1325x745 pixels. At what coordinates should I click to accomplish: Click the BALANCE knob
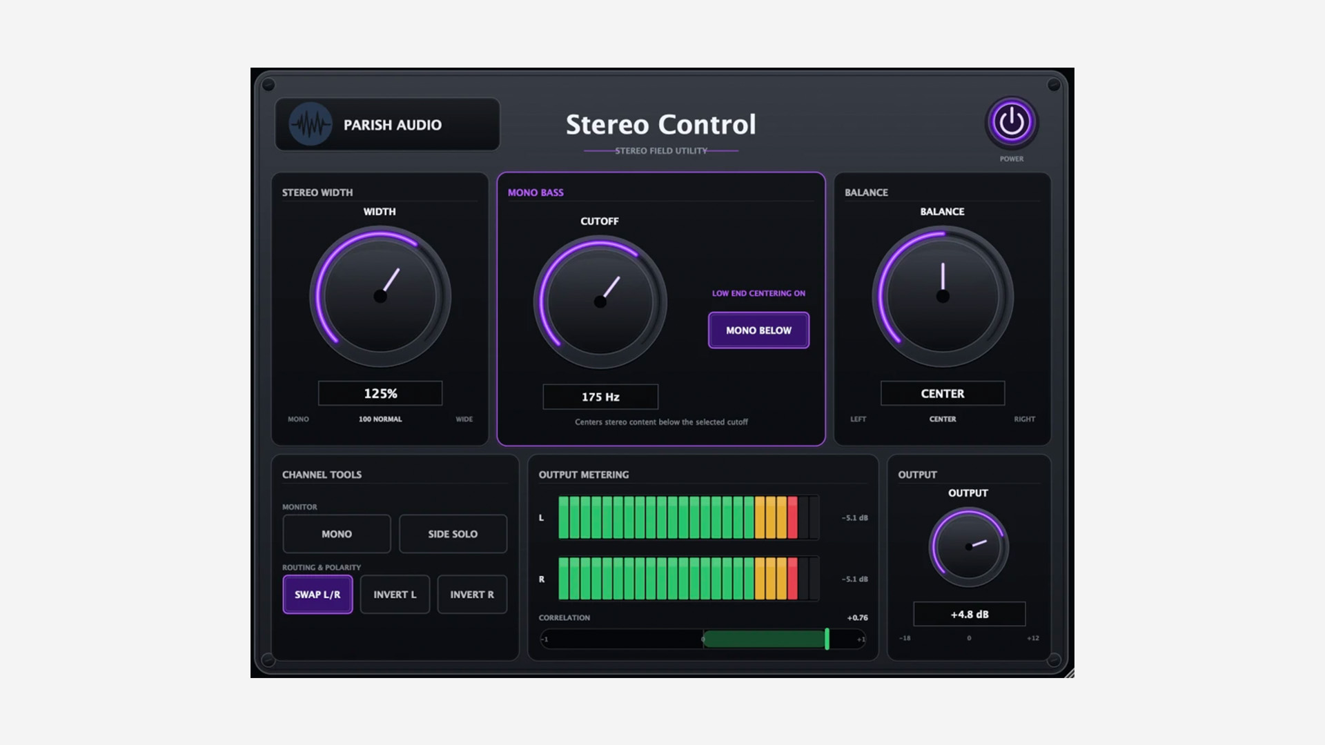click(x=943, y=297)
